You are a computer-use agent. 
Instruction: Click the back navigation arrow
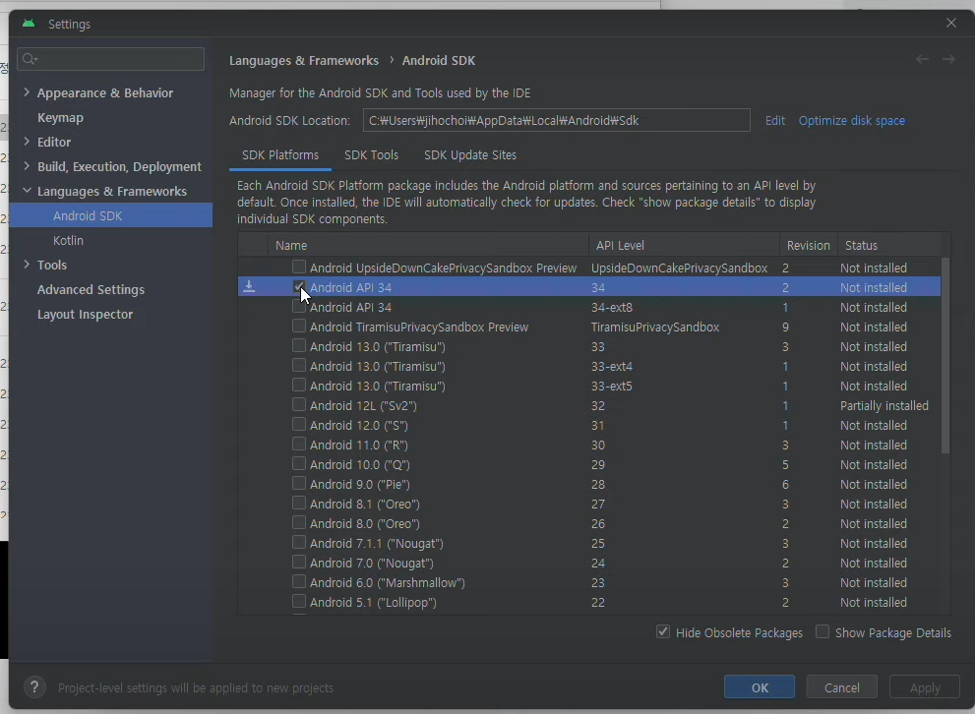click(922, 59)
